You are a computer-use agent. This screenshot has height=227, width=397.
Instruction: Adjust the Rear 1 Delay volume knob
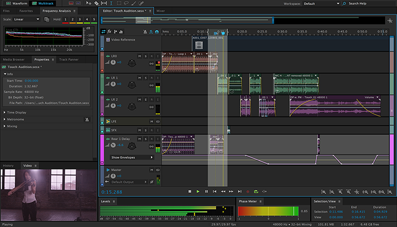pos(112,145)
